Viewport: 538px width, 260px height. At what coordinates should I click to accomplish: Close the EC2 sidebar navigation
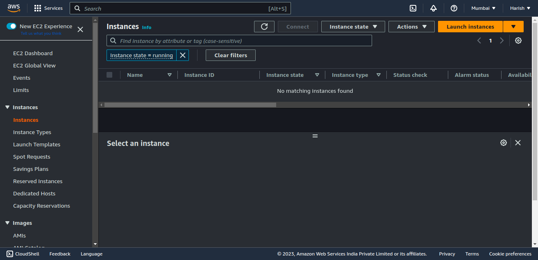click(80, 29)
